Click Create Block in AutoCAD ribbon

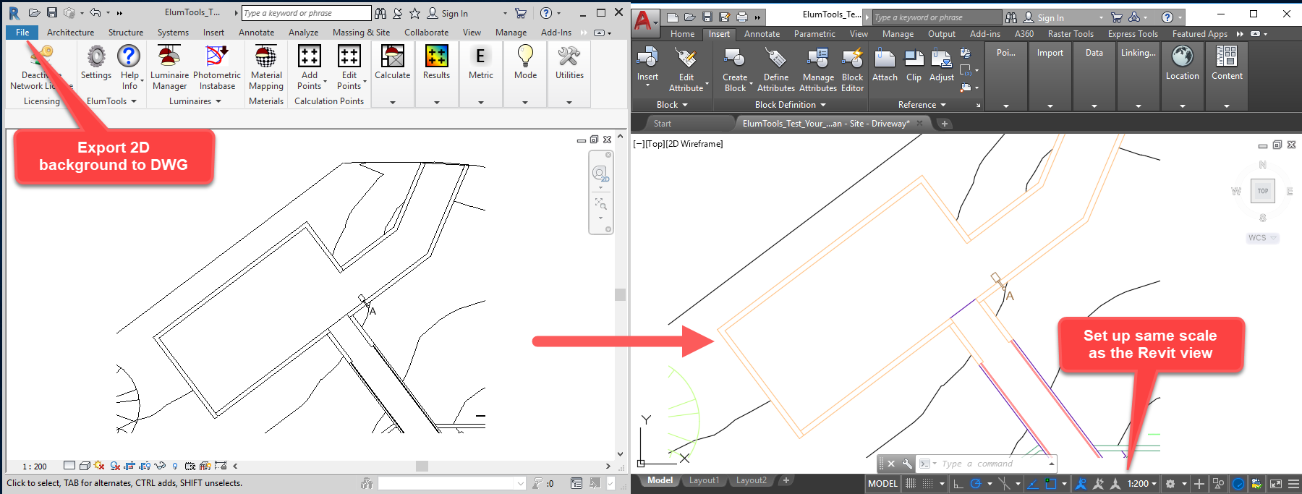coord(735,69)
